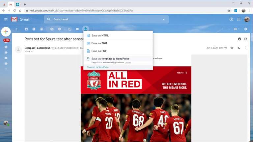
Task: Click the ALL IN RED banner title
Action: pos(125,80)
